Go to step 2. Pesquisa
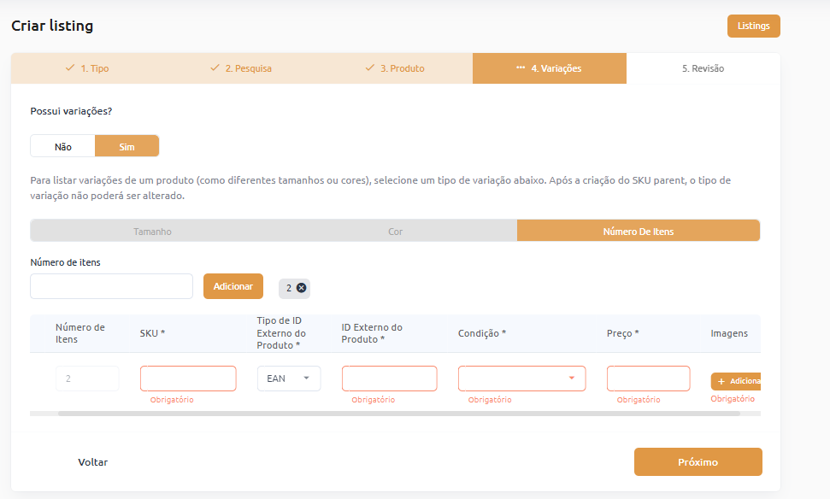This screenshot has height=499, width=830. click(x=241, y=68)
